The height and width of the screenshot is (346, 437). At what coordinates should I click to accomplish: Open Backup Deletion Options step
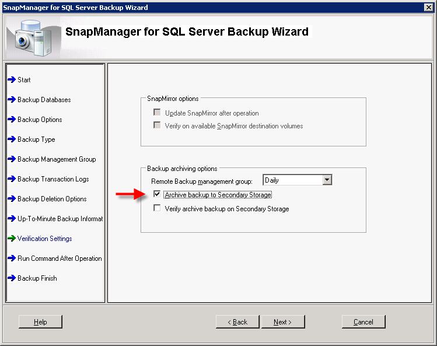coord(52,199)
